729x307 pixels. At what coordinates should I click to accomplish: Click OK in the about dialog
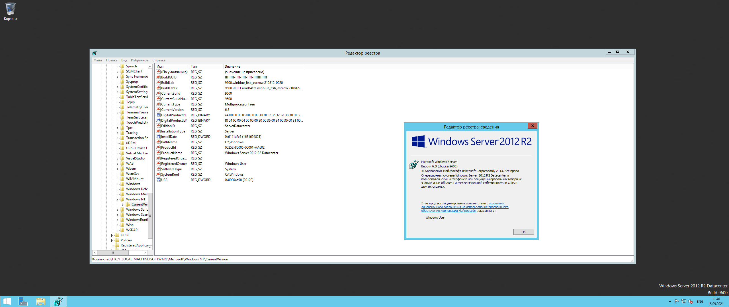click(523, 232)
